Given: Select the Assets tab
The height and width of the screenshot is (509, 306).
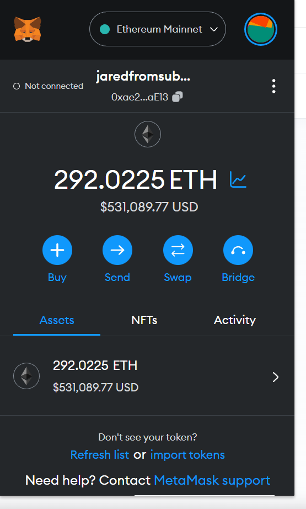Looking at the screenshot, I should click(57, 320).
